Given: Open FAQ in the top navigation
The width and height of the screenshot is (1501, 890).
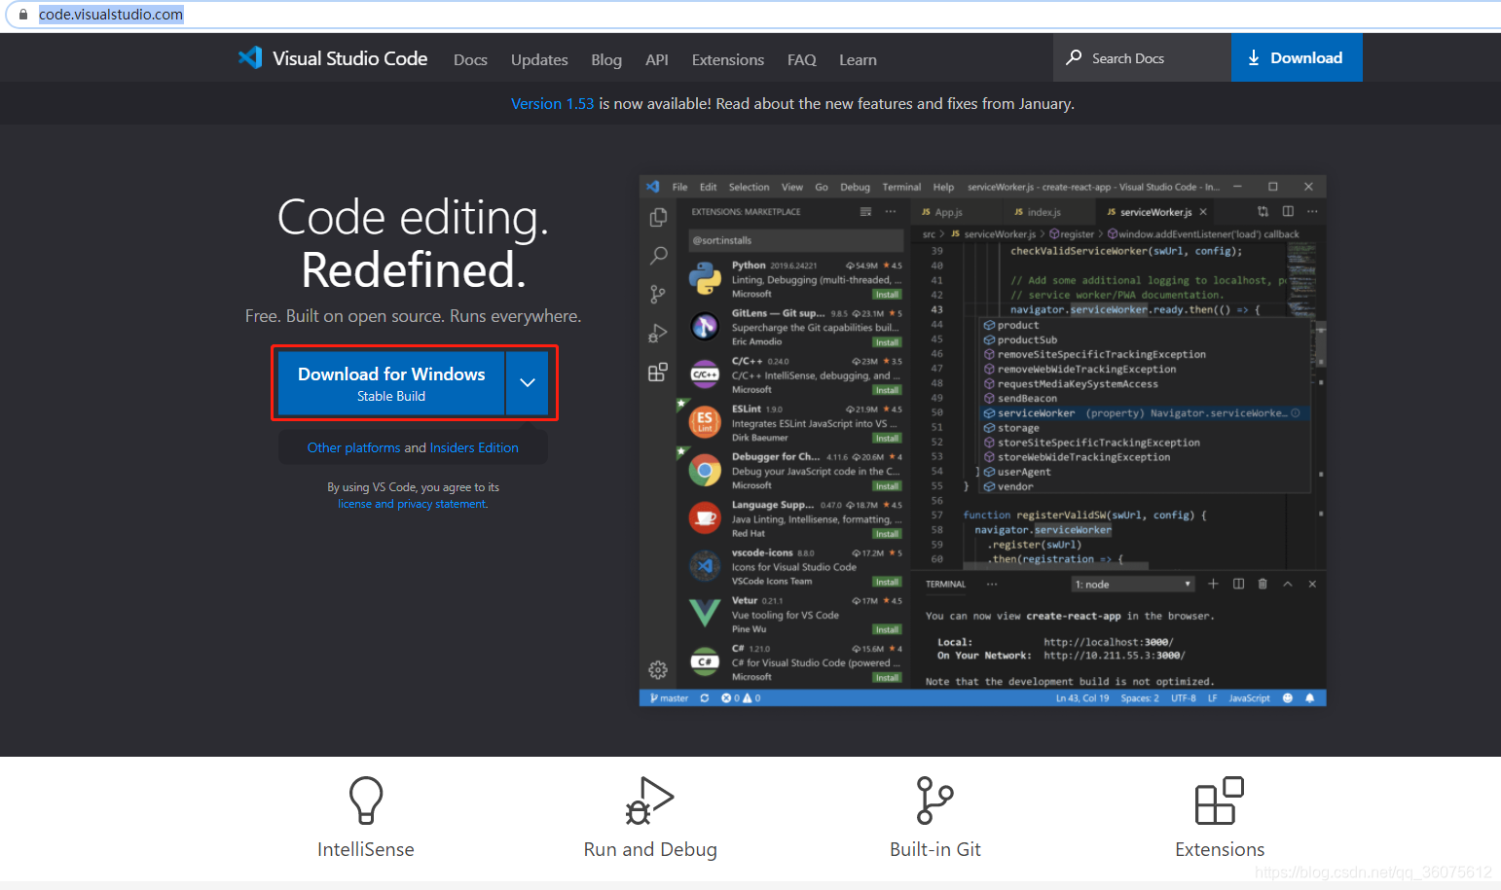Looking at the screenshot, I should coord(802,59).
